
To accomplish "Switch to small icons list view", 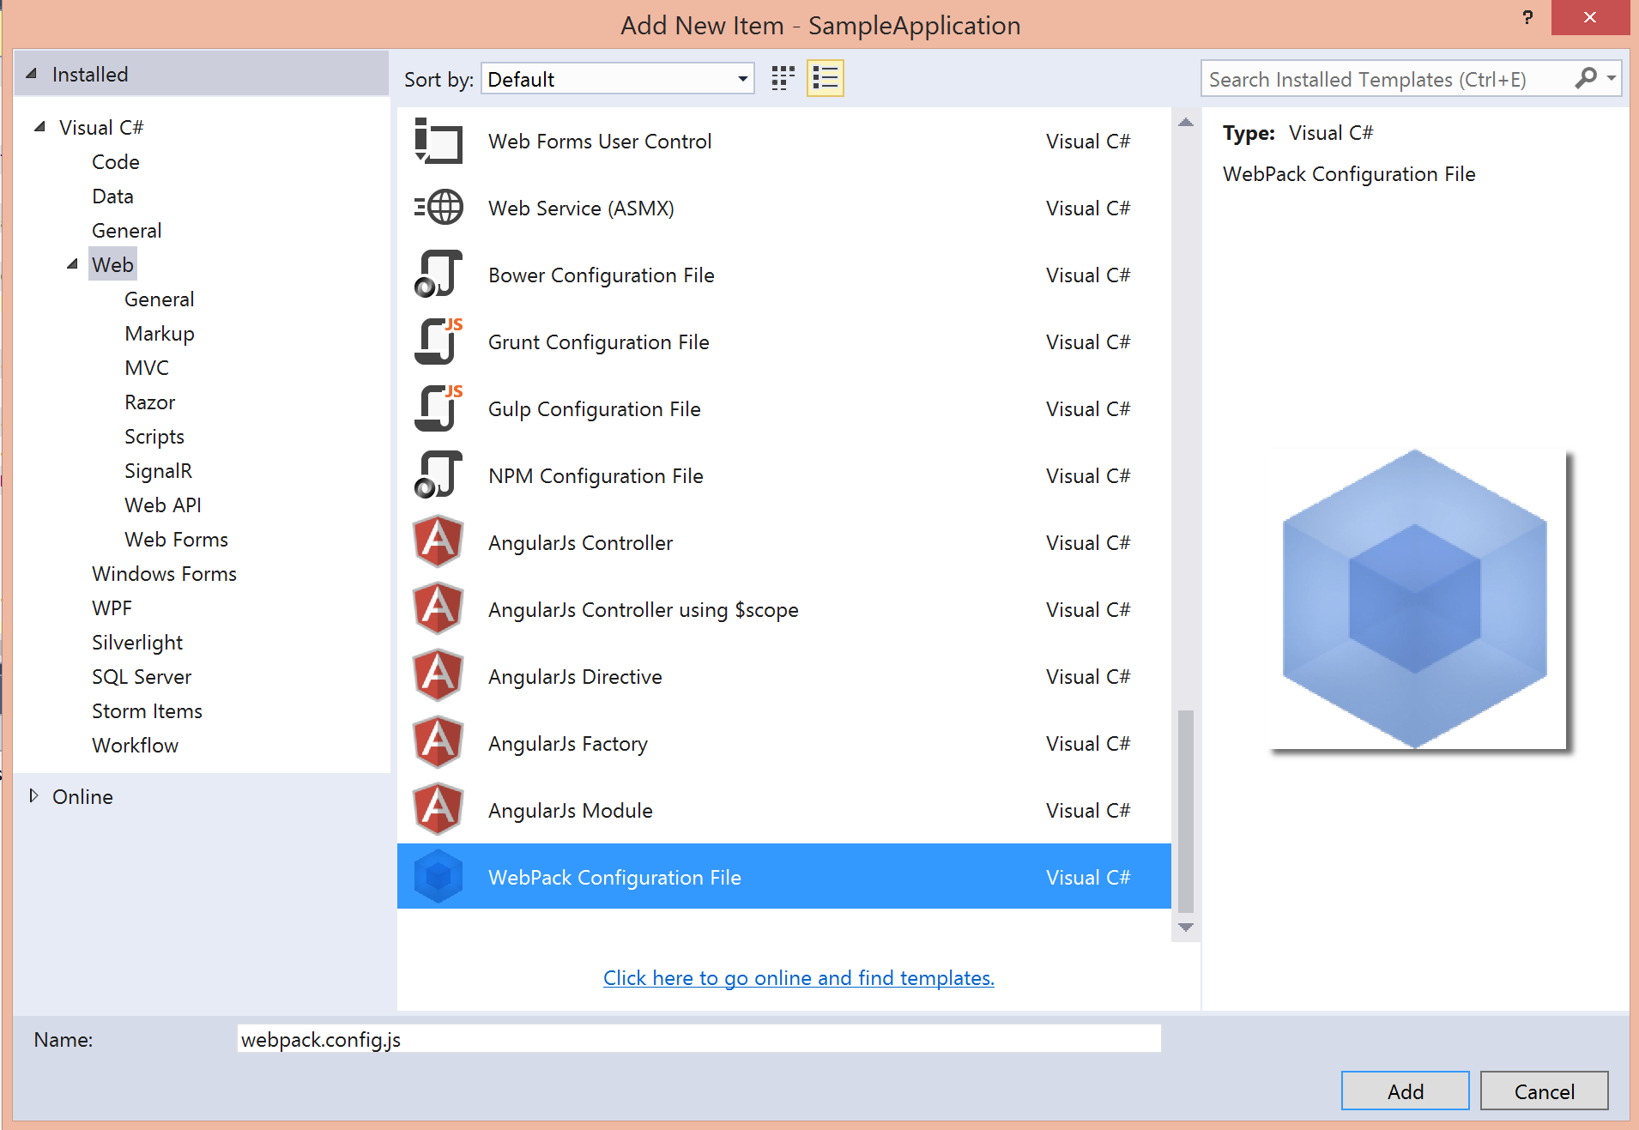I will tap(826, 79).
